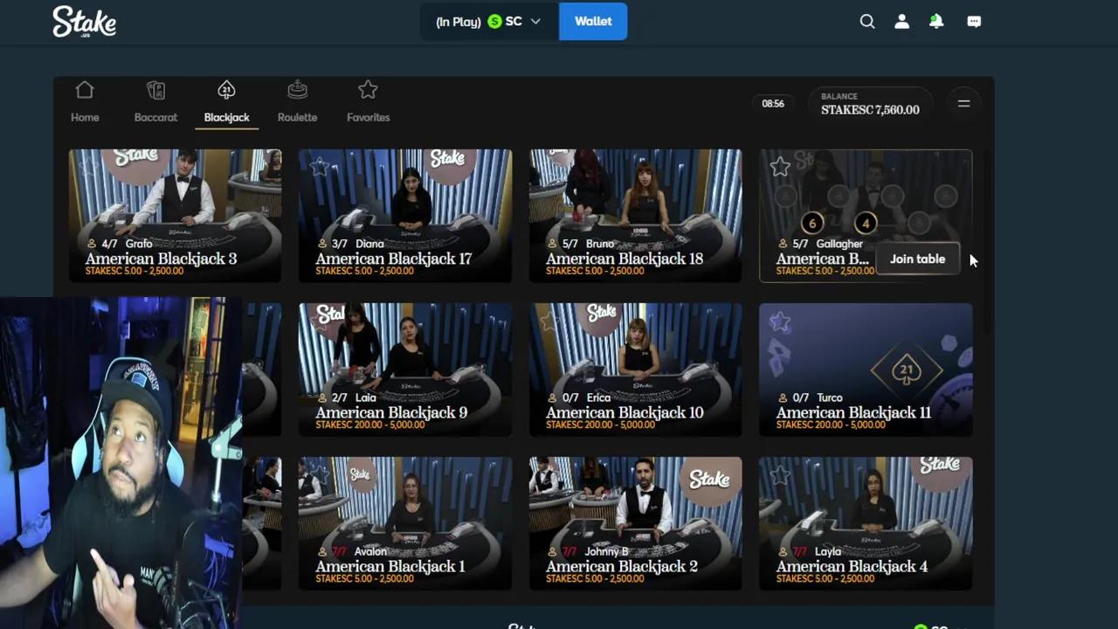Open the notifications bell
Image resolution: width=1118 pixels, height=629 pixels.
coord(936,21)
